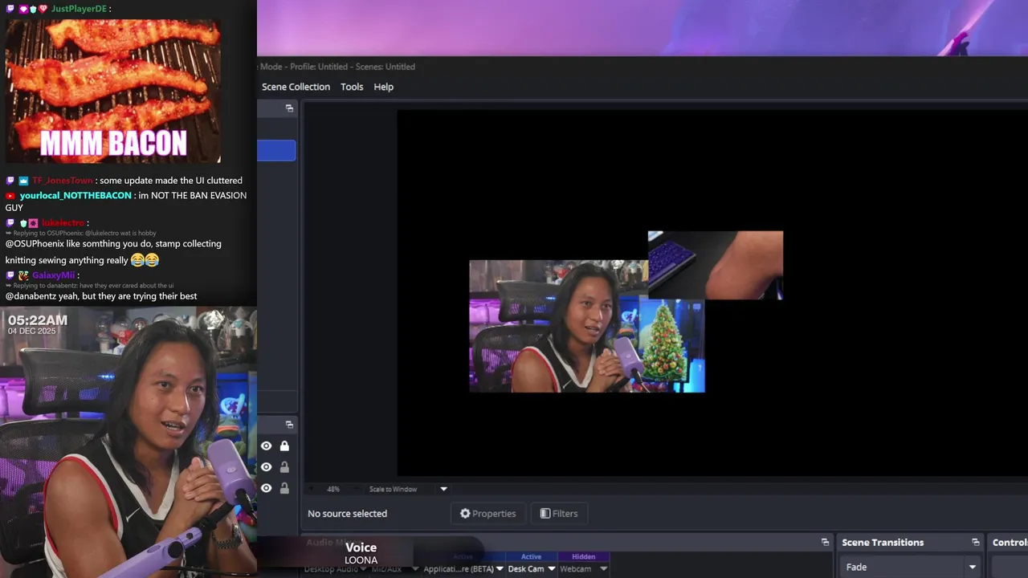Toggle visibility eye of second source row

coord(266,467)
